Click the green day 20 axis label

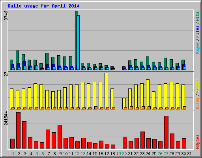coord(124,154)
